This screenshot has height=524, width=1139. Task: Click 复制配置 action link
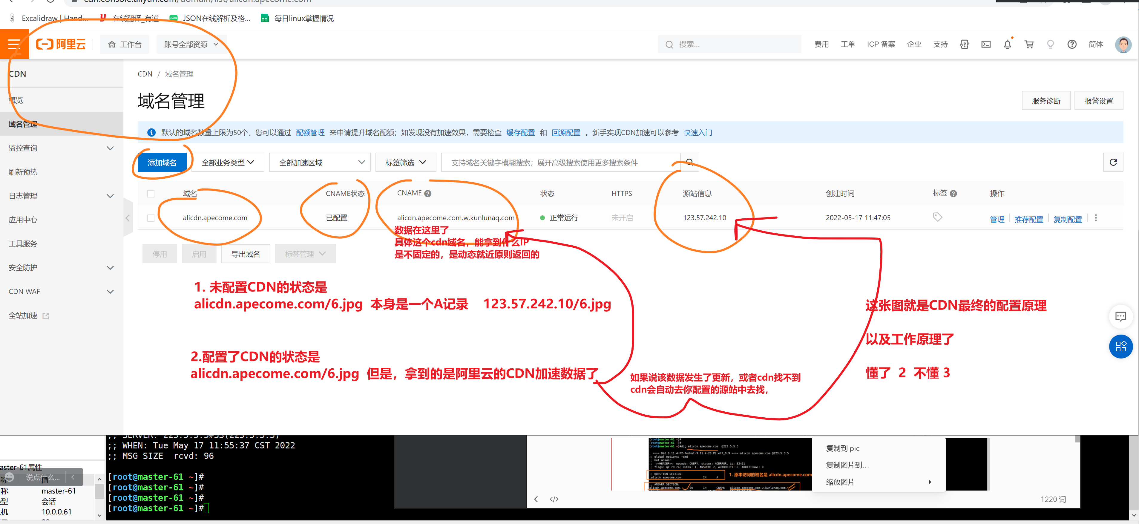[1067, 219]
